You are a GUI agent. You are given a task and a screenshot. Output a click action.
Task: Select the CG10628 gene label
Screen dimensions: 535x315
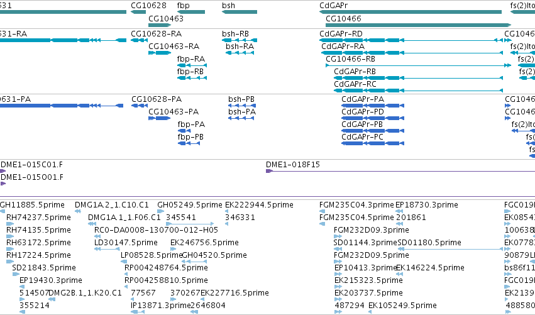coord(148,6)
